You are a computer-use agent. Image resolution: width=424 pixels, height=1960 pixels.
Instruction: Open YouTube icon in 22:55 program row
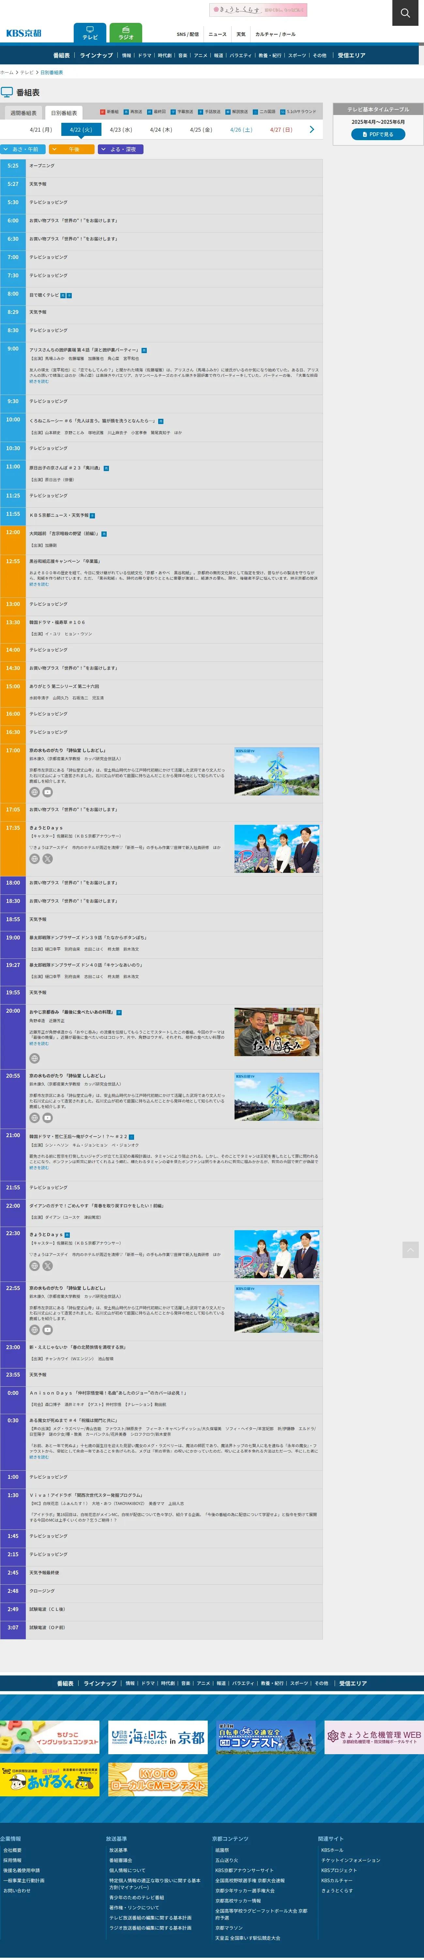tap(47, 1330)
